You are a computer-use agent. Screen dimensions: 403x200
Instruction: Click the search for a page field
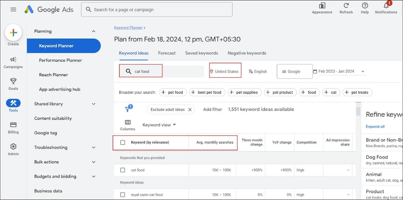pos(156,10)
